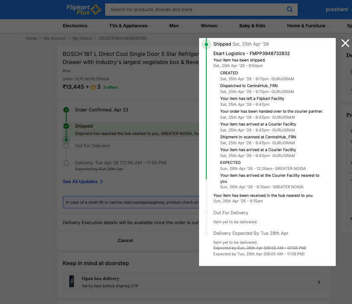Expand the Electronics category menu
Image resolution: width=352 pixels, height=304 pixels.
[77, 26]
